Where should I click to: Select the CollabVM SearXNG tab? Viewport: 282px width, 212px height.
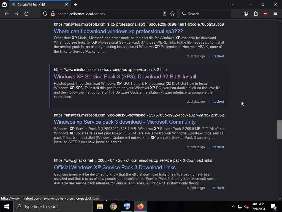pos(40,5)
